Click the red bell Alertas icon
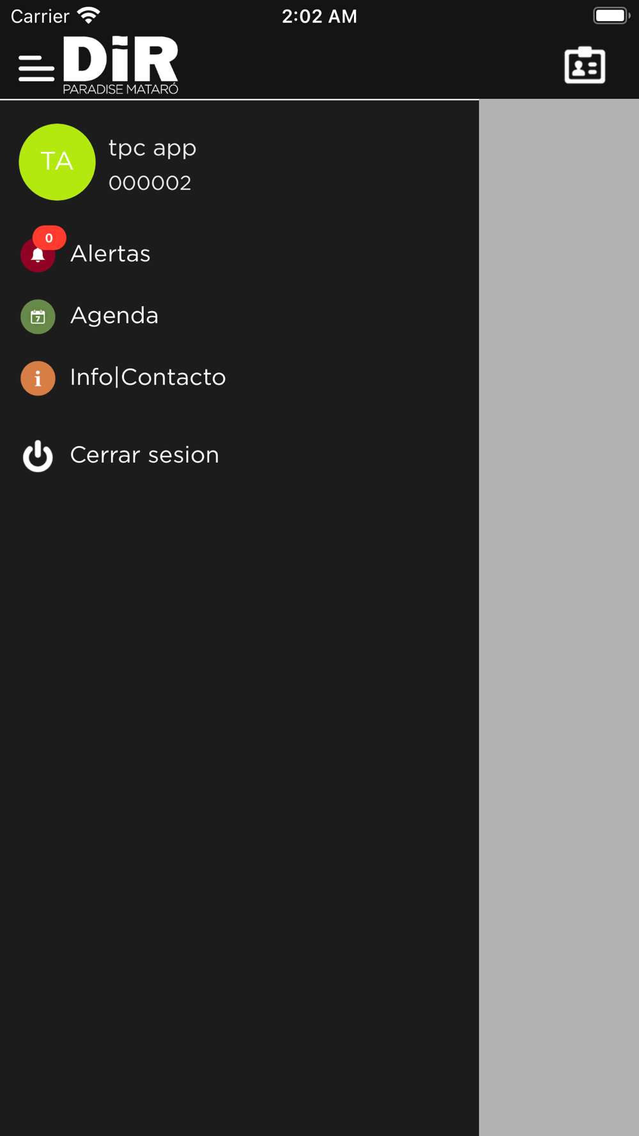Screen dimensions: 639x1136 37,256
